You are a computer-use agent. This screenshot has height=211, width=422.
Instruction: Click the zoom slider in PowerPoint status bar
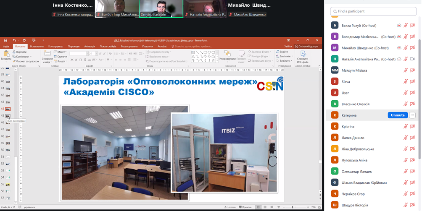[x=293, y=207]
